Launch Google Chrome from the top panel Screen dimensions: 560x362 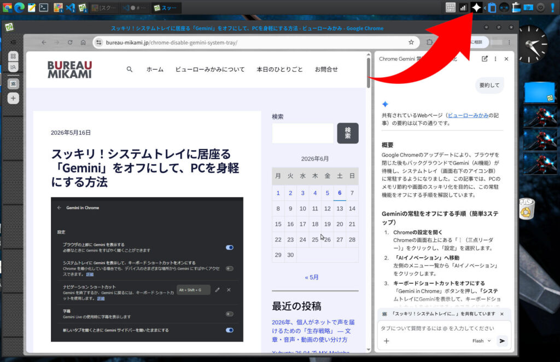tap(7, 8)
